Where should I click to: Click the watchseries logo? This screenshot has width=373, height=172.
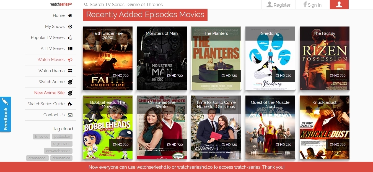[61, 4]
